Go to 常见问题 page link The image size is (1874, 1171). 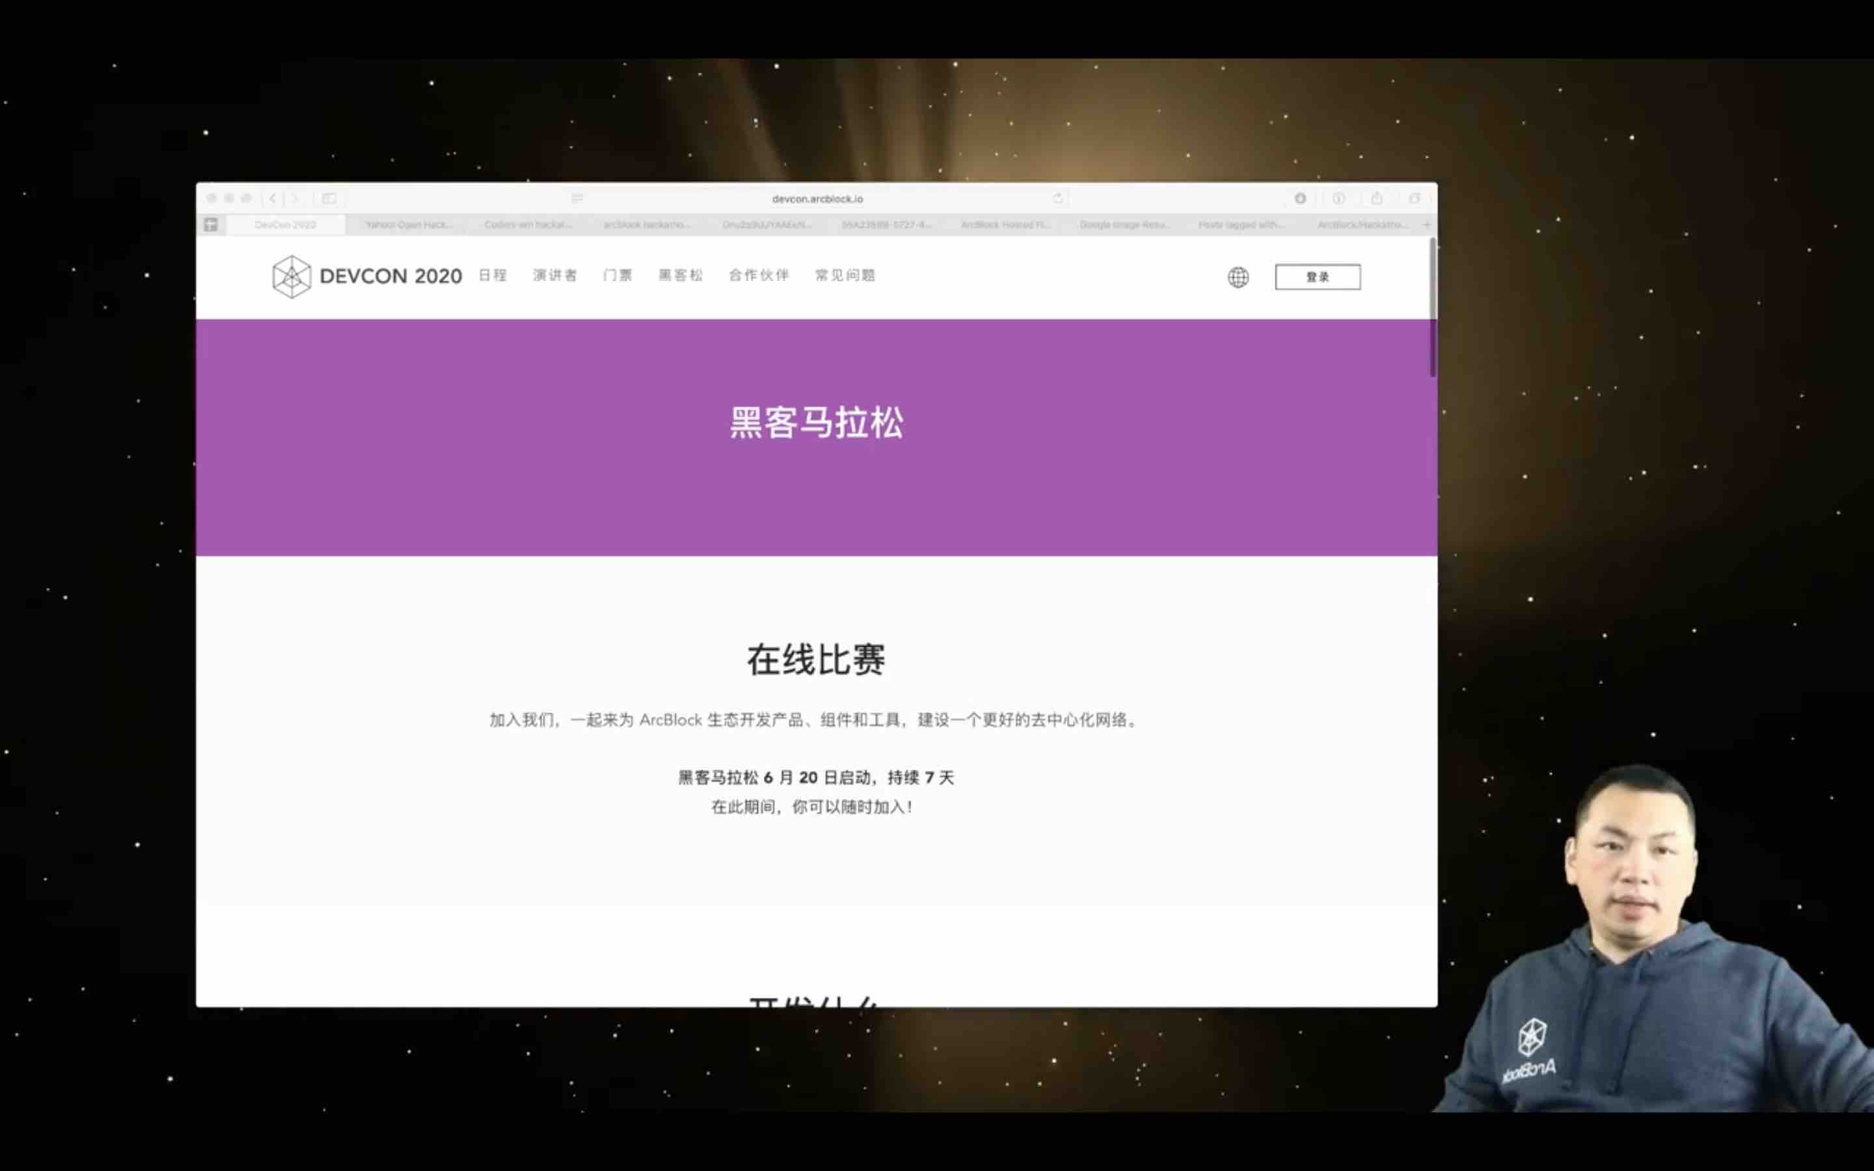click(845, 275)
